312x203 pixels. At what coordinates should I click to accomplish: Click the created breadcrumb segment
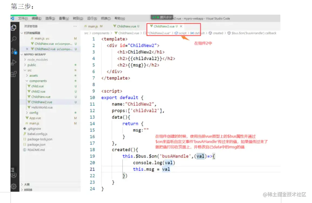click(x=216, y=33)
